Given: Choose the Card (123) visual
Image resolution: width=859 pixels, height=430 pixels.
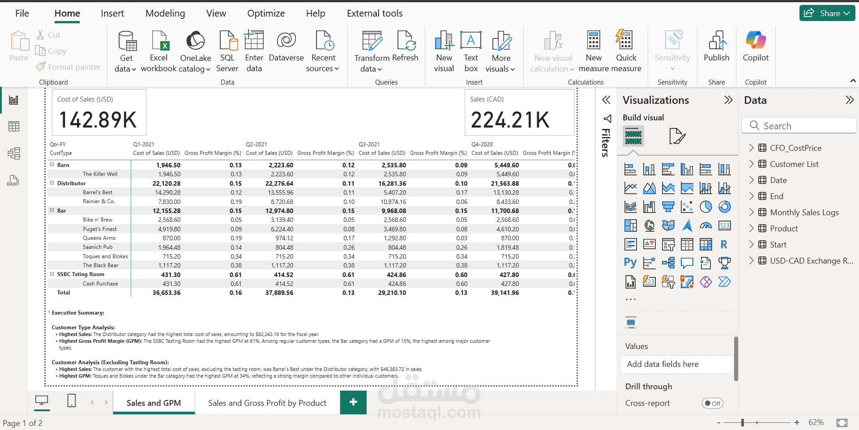Looking at the screenshot, I should coord(724,226).
